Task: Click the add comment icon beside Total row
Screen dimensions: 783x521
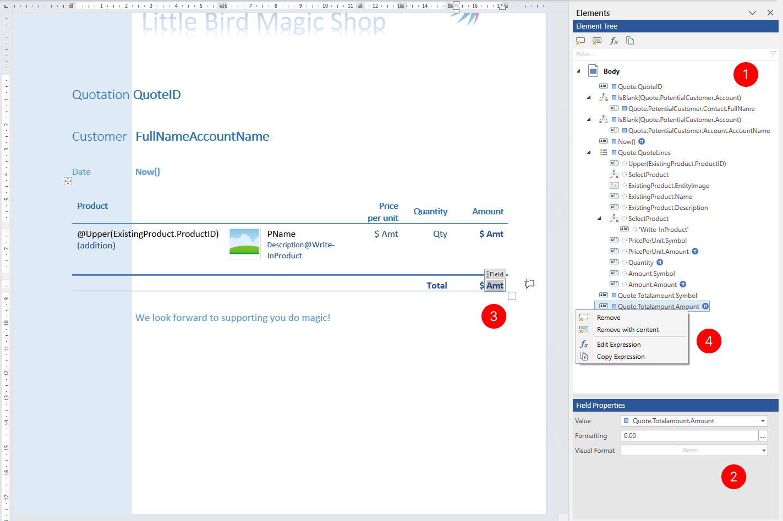Action: click(529, 284)
